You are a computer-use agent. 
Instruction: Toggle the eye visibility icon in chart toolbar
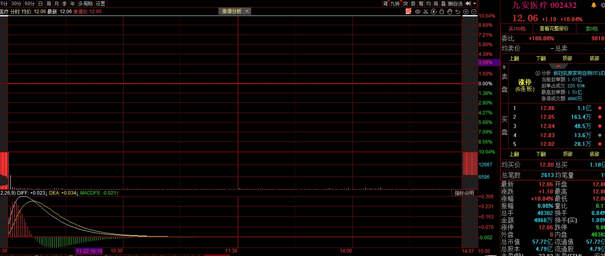pos(417,12)
